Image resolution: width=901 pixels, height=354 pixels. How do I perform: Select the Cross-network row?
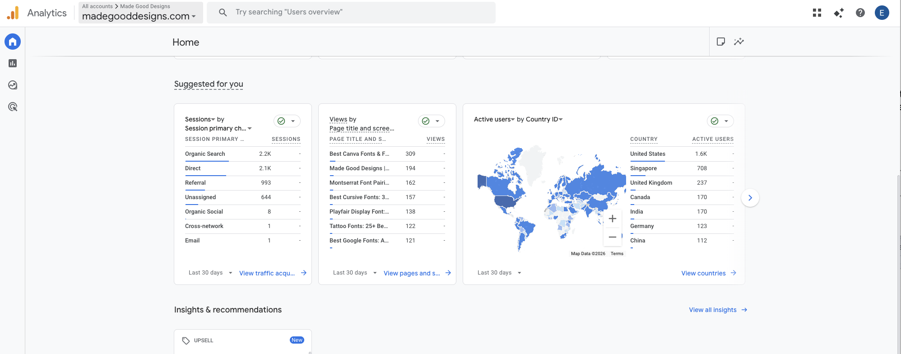point(243,226)
